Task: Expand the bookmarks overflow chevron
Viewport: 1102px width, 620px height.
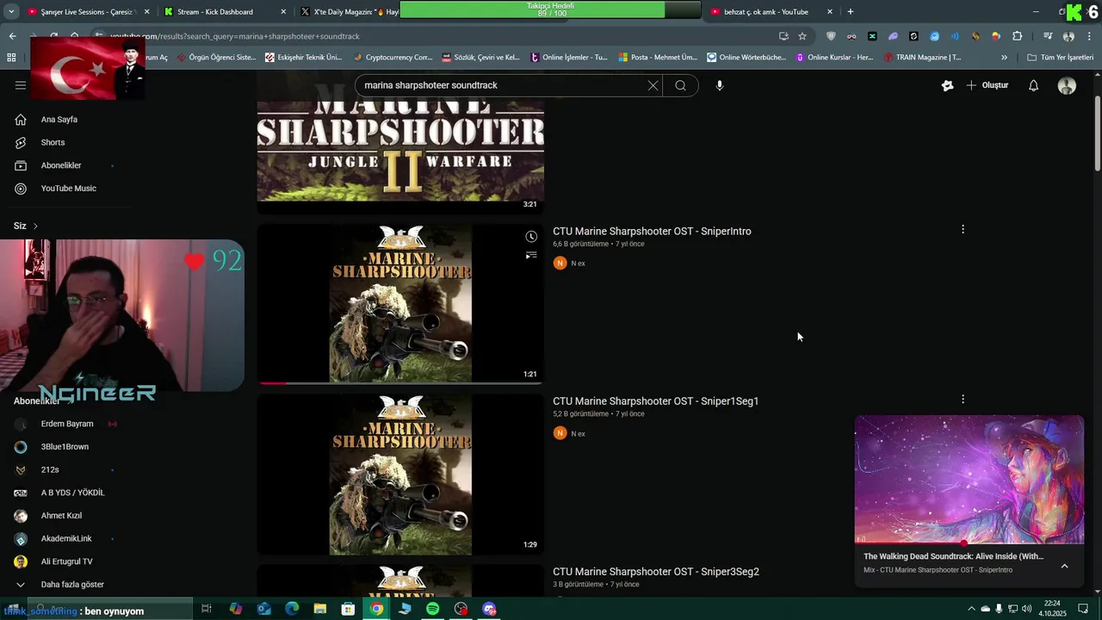Action: click(x=1004, y=58)
